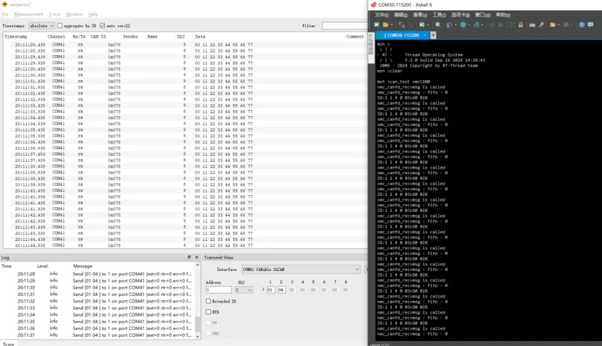Open the 文件(F) menu in Xshell

pyautogui.click(x=382, y=15)
